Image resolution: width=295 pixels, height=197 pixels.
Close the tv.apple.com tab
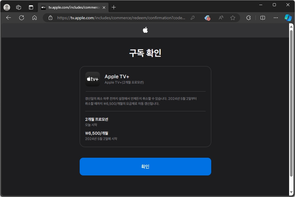tap(104, 8)
